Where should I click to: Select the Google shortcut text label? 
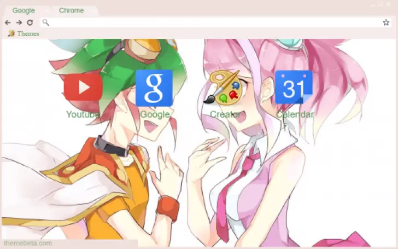click(155, 114)
